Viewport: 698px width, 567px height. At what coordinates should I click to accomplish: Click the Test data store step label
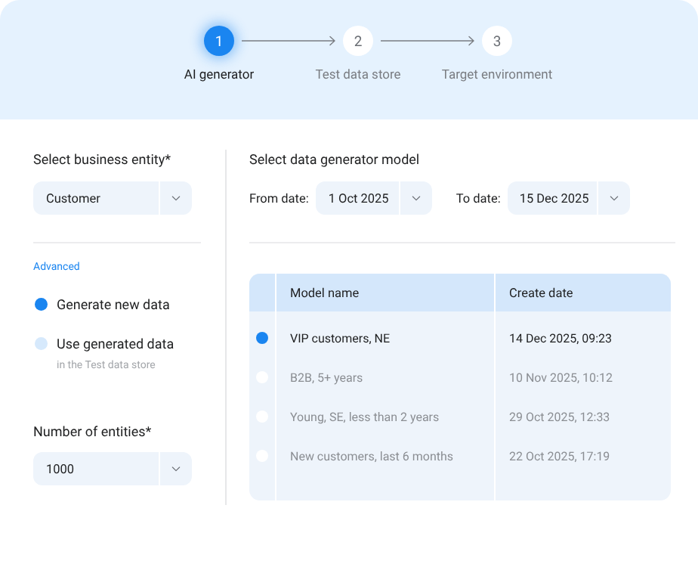pyautogui.click(x=358, y=74)
